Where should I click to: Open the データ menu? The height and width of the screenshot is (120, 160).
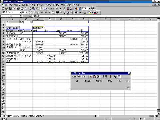click(56, 5)
